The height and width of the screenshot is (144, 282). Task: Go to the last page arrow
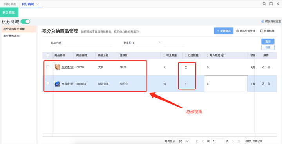pos(239,141)
